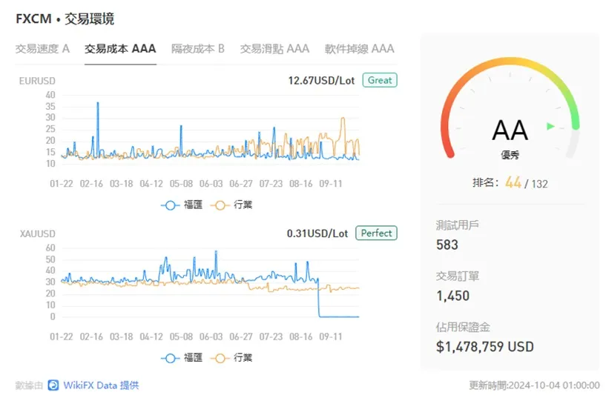Switch to the 軟件掉線 AAA tab
This screenshot has height=401, width=606.
pyautogui.click(x=360, y=49)
